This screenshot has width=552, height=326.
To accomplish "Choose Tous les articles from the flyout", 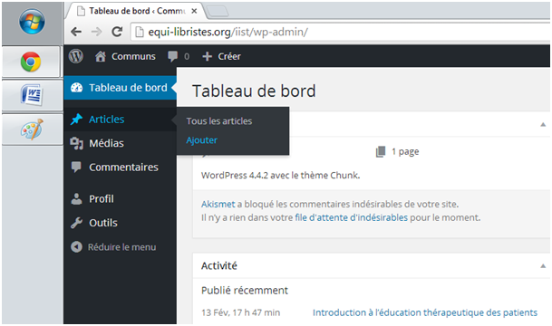I will [x=219, y=121].
